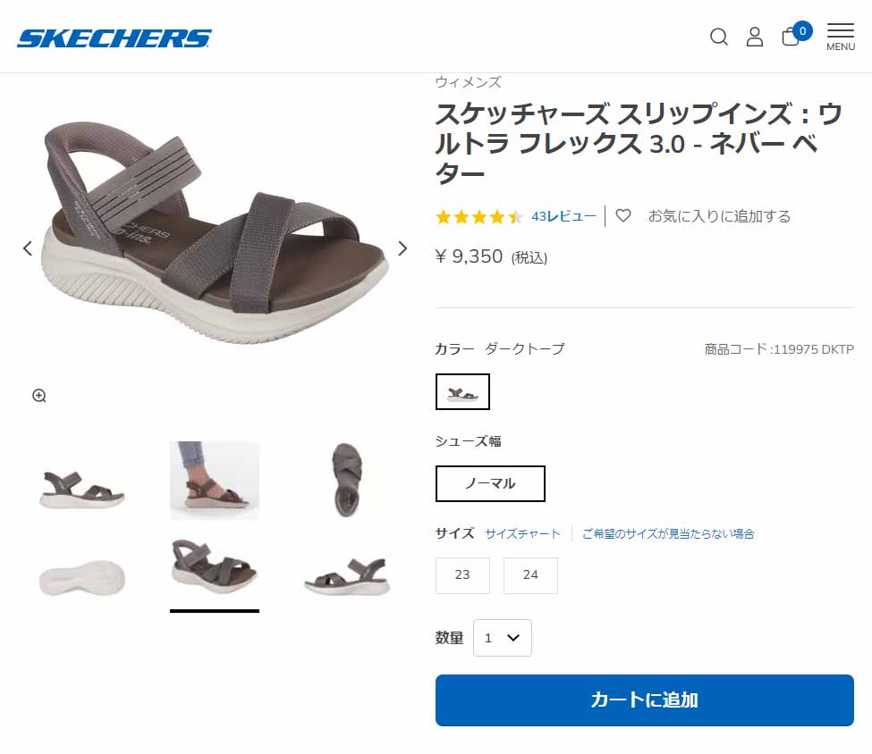872x754 pixels.
Task: Open the 43レビュー reviews link
Action: click(x=563, y=215)
